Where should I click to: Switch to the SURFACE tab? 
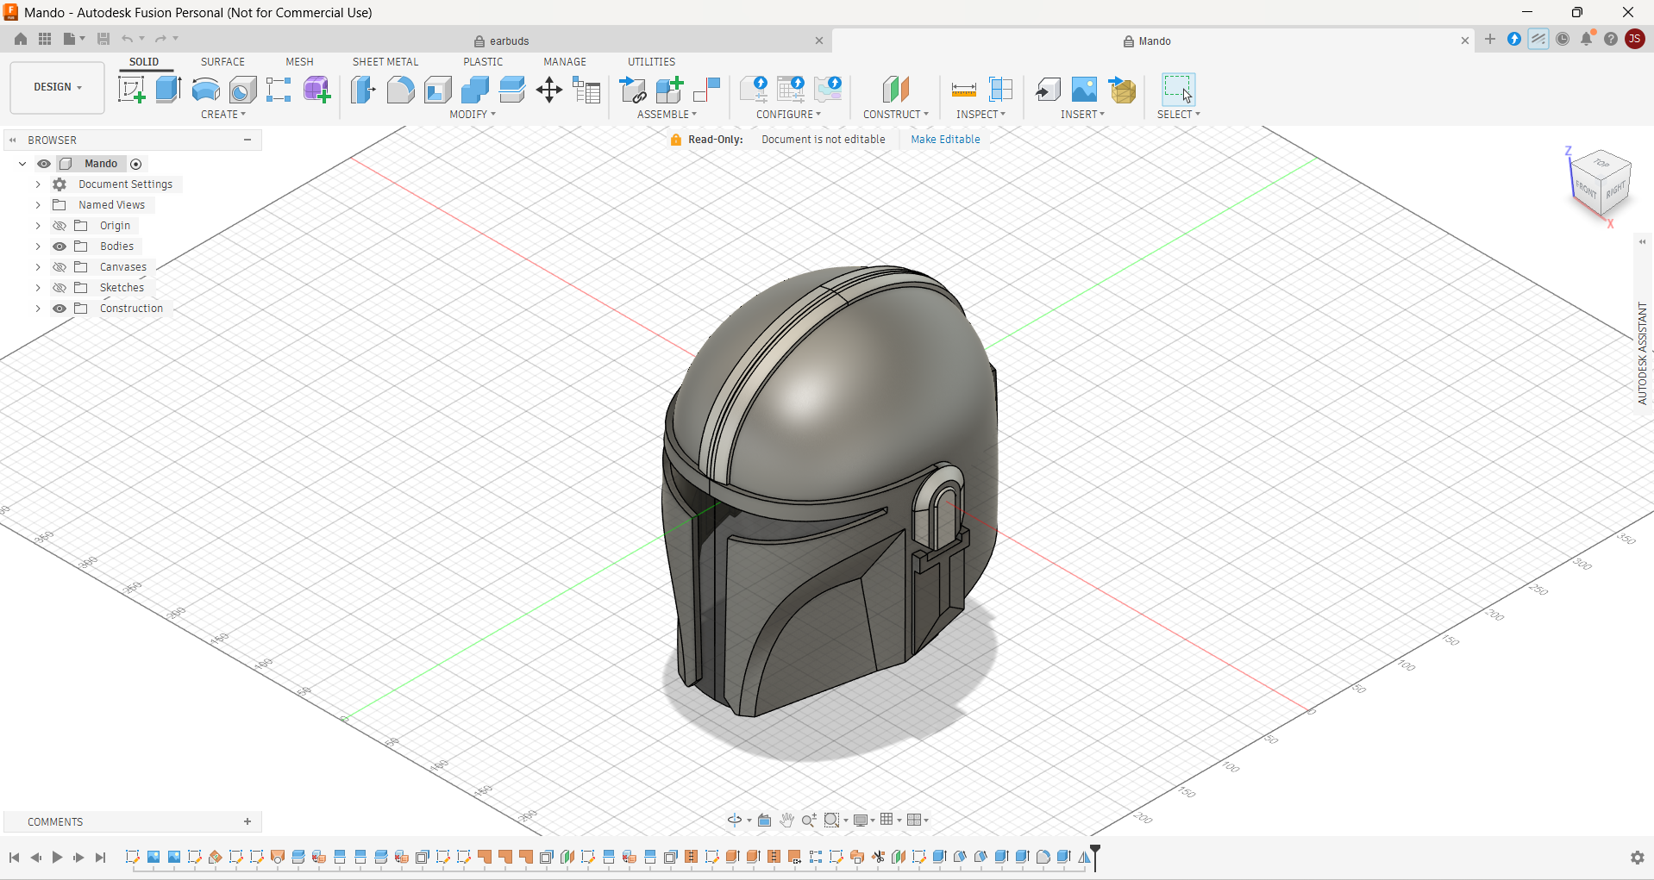coord(222,62)
